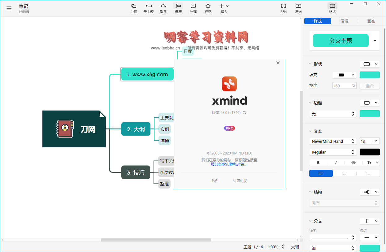Switch to the 画布 (Canvas) tab
Image resolution: width=386 pixels, height=252 pixels.
pos(371,21)
